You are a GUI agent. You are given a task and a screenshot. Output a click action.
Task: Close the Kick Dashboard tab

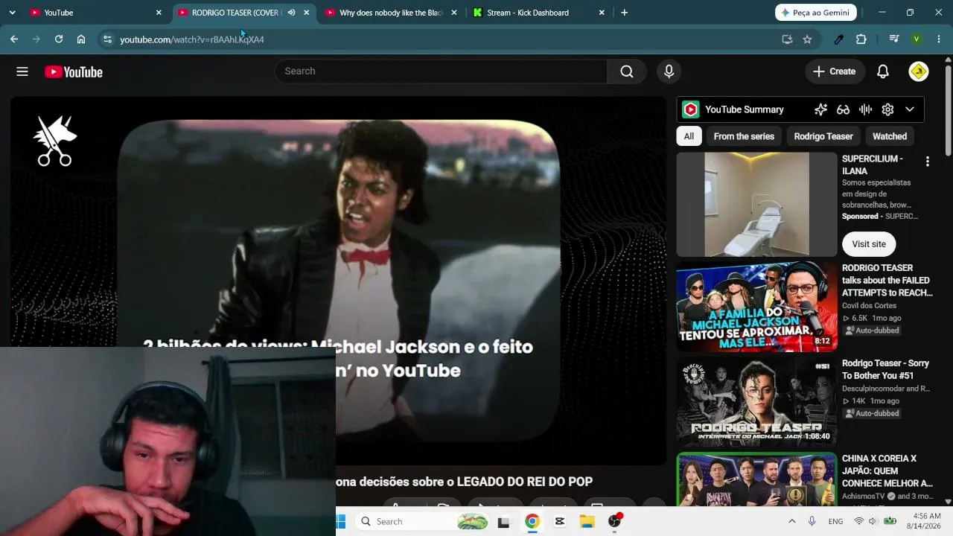(x=602, y=13)
